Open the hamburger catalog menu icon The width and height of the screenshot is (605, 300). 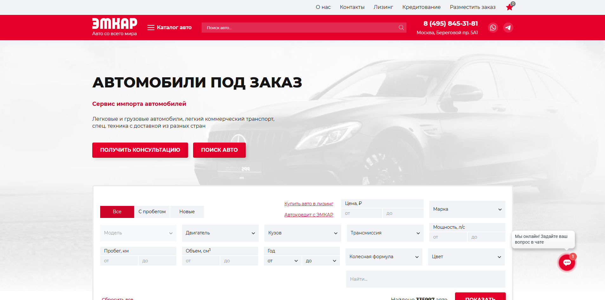[151, 28]
